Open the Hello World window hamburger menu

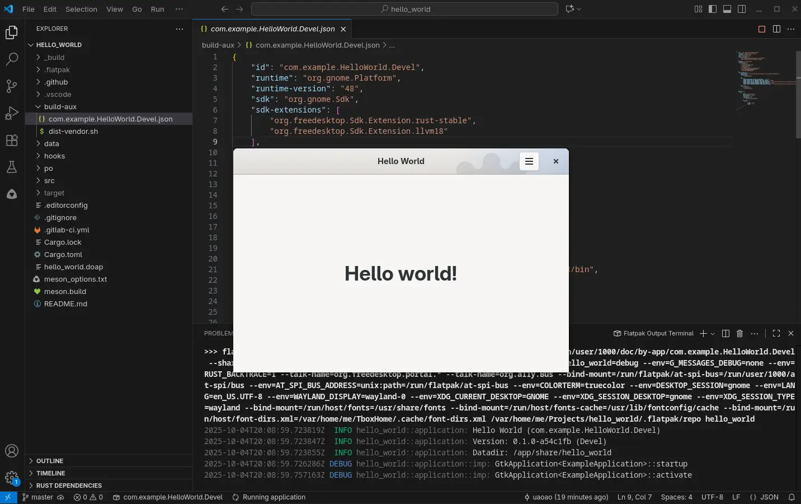click(x=529, y=161)
